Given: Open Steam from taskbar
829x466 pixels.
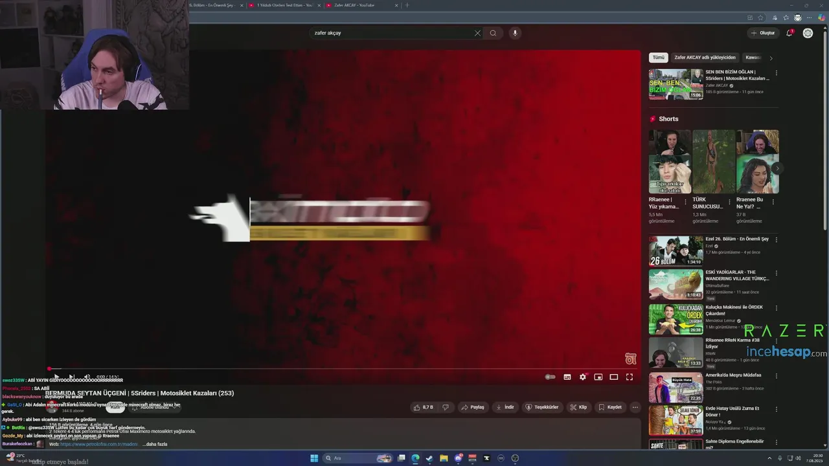Looking at the screenshot, I should point(429,458).
